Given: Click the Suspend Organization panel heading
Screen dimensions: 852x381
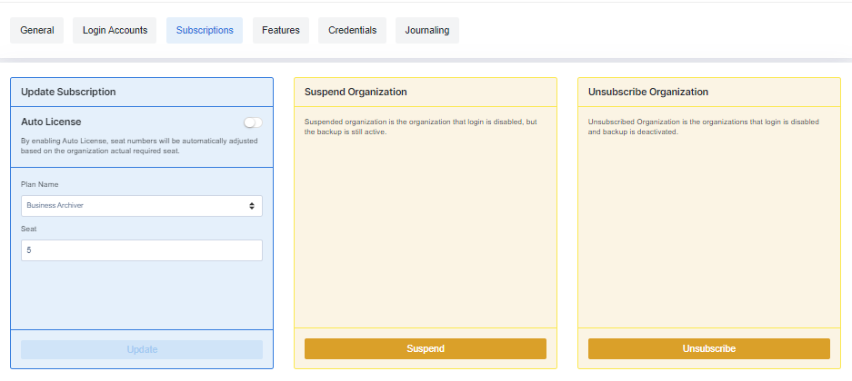Looking at the screenshot, I should [356, 92].
